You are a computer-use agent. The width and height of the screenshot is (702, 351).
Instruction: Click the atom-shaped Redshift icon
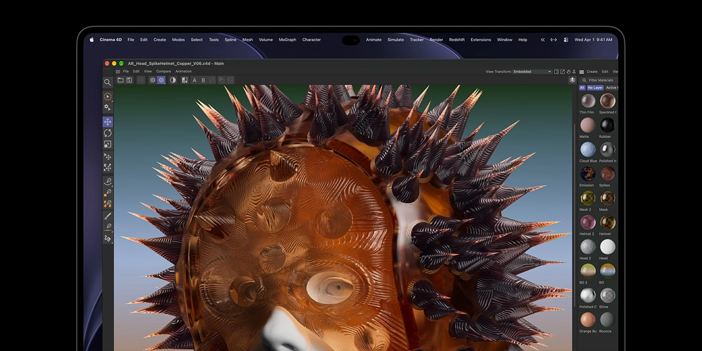[572, 80]
